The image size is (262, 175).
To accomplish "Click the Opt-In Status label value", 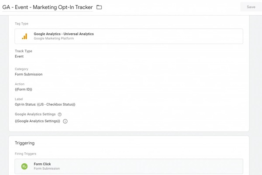I will coord(45,105).
